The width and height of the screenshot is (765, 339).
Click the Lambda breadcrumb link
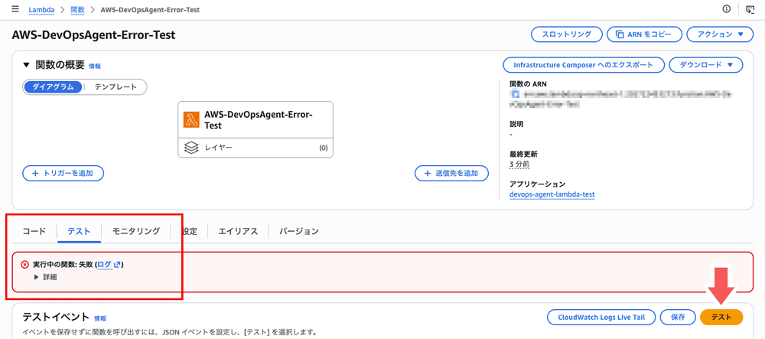(41, 10)
